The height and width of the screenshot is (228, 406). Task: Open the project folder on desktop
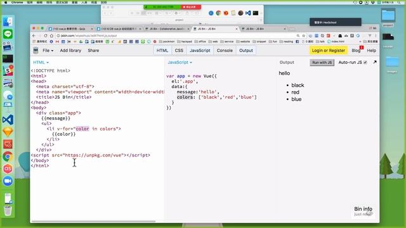pos(388,18)
